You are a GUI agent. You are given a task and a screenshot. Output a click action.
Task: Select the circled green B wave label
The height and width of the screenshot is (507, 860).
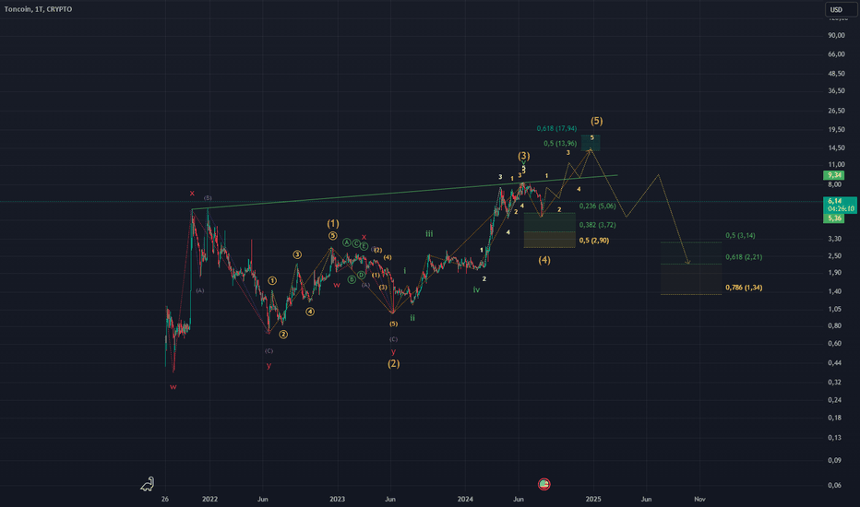point(352,279)
